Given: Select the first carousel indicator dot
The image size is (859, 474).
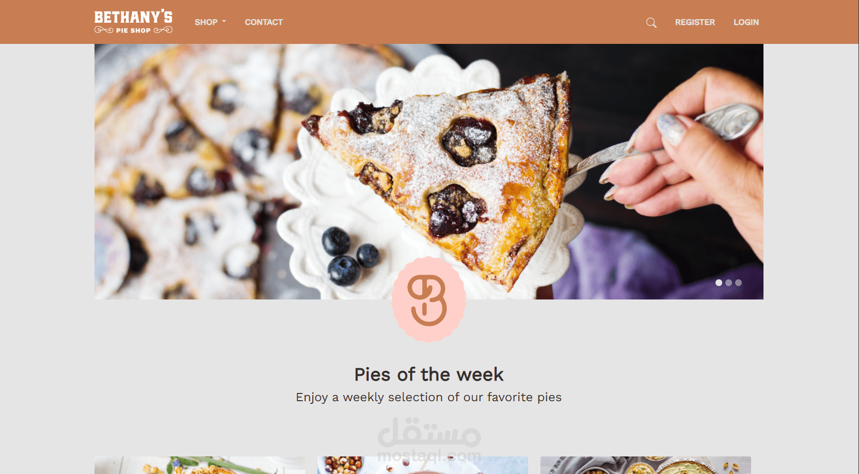Looking at the screenshot, I should click(719, 282).
